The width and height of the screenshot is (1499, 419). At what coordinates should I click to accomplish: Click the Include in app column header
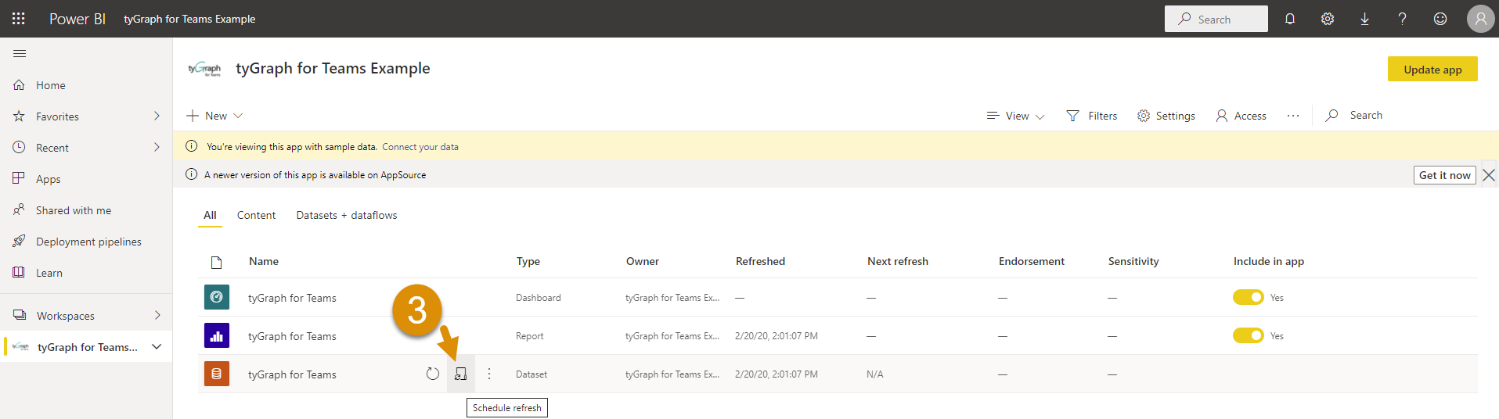(x=1269, y=261)
